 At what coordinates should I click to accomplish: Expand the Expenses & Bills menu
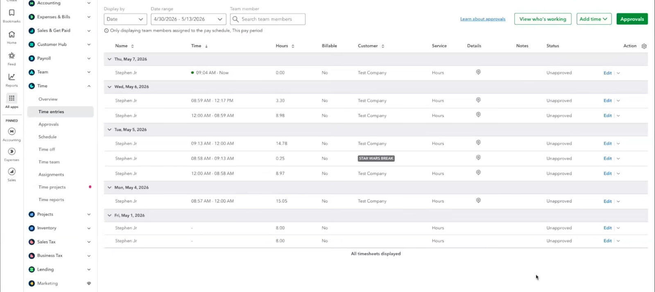point(89,17)
